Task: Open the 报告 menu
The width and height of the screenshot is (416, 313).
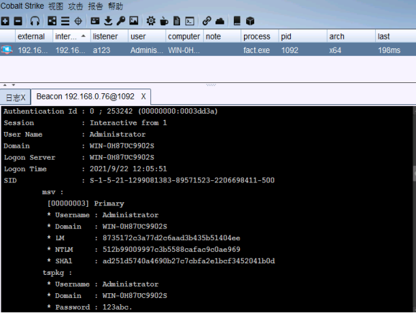Action: pyautogui.click(x=96, y=6)
